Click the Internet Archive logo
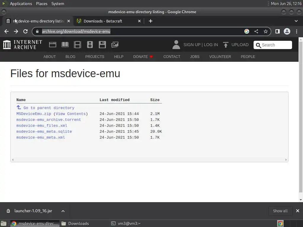Image resolution: width=303 pixels, height=227 pixels. [x=22, y=45]
